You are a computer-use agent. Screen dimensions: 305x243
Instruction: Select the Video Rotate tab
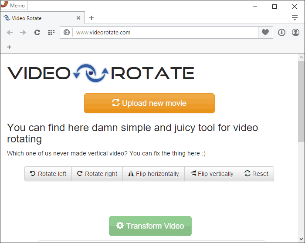coord(39,18)
